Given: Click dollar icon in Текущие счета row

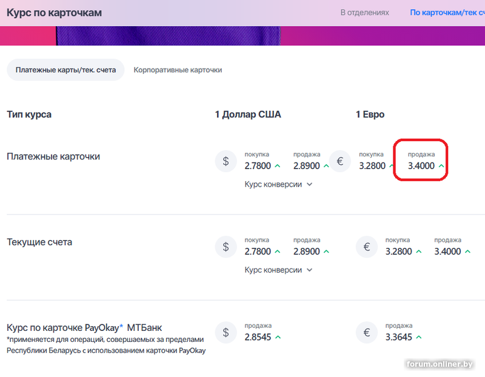Looking at the screenshot, I should [x=226, y=247].
